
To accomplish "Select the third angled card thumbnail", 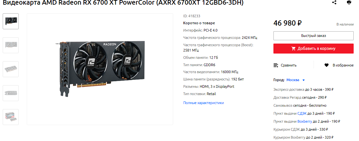I will coord(11,69).
